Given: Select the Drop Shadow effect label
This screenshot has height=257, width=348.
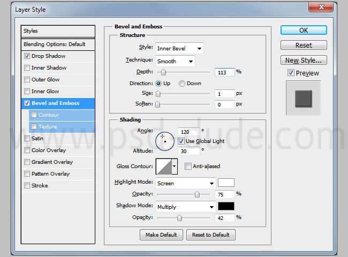Looking at the screenshot, I should (48, 56).
